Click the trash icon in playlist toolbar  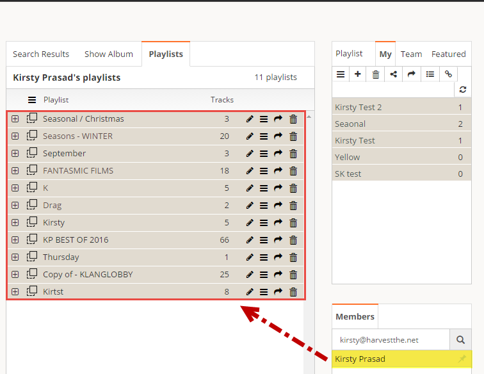point(376,74)
